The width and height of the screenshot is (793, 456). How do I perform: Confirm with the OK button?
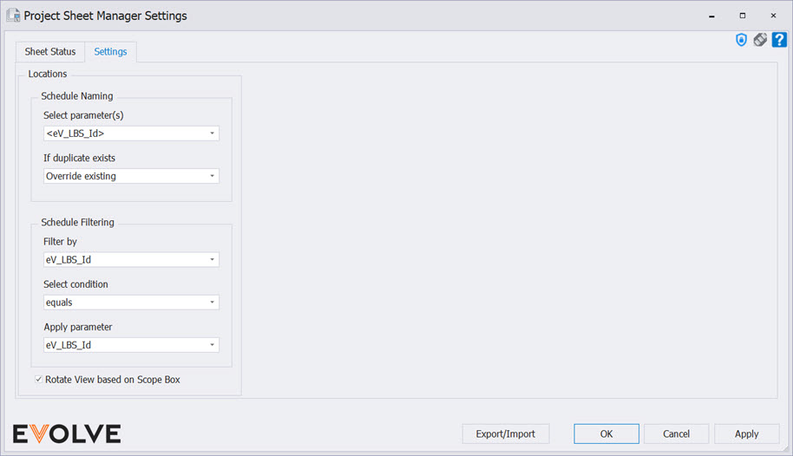click(x=606, y=433)
